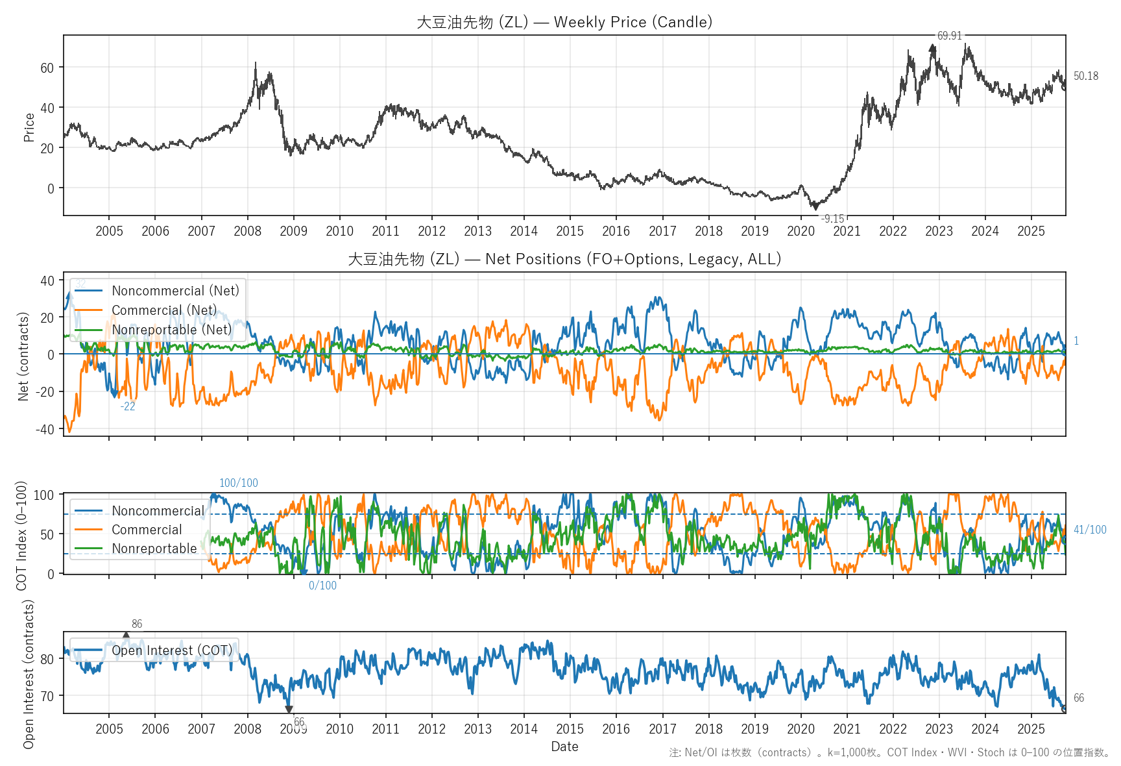Click the -9.15 price low triangle marker
The image size is (1121, 766).
[815, 207]
